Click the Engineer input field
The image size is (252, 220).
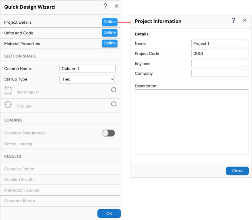pos(220,64)
